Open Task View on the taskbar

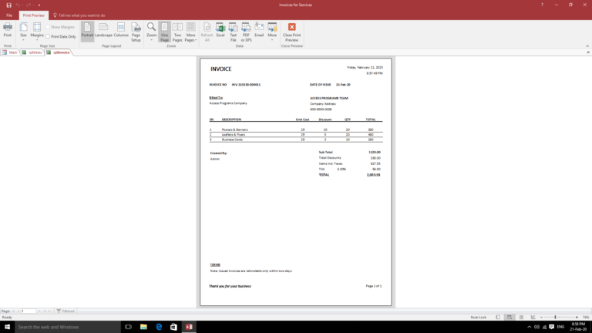(x=129, y=327)
